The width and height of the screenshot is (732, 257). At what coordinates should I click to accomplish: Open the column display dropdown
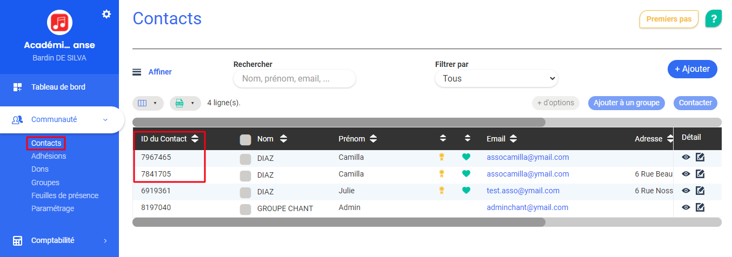pyautogui.click(x=148, y=103)
